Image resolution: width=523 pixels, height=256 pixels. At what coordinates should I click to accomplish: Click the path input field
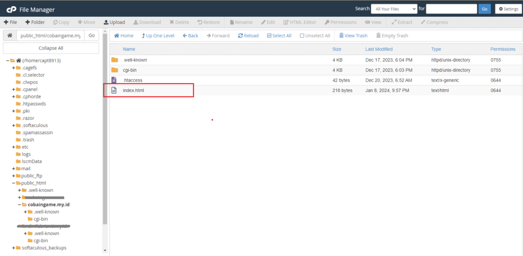click(51, 35)
